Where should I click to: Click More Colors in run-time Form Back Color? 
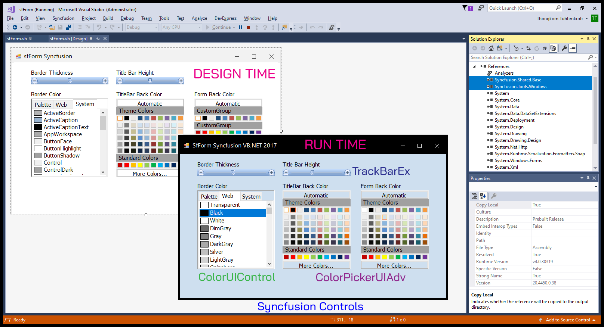(394, 265)
